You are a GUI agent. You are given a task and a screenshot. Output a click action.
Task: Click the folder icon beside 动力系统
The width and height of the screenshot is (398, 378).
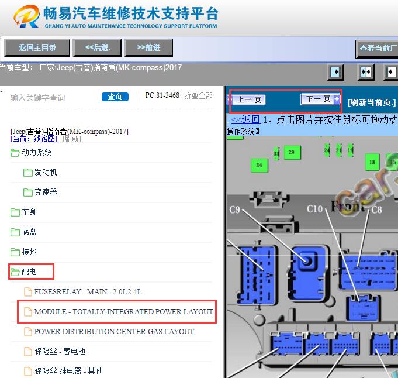click(15, 153)
